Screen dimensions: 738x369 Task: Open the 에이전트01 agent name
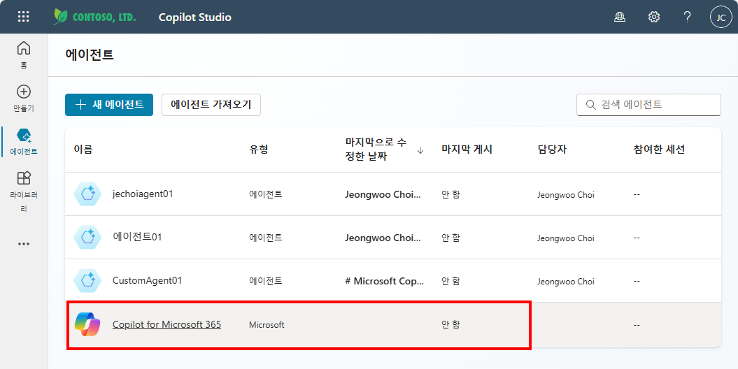tap(137, 237)
